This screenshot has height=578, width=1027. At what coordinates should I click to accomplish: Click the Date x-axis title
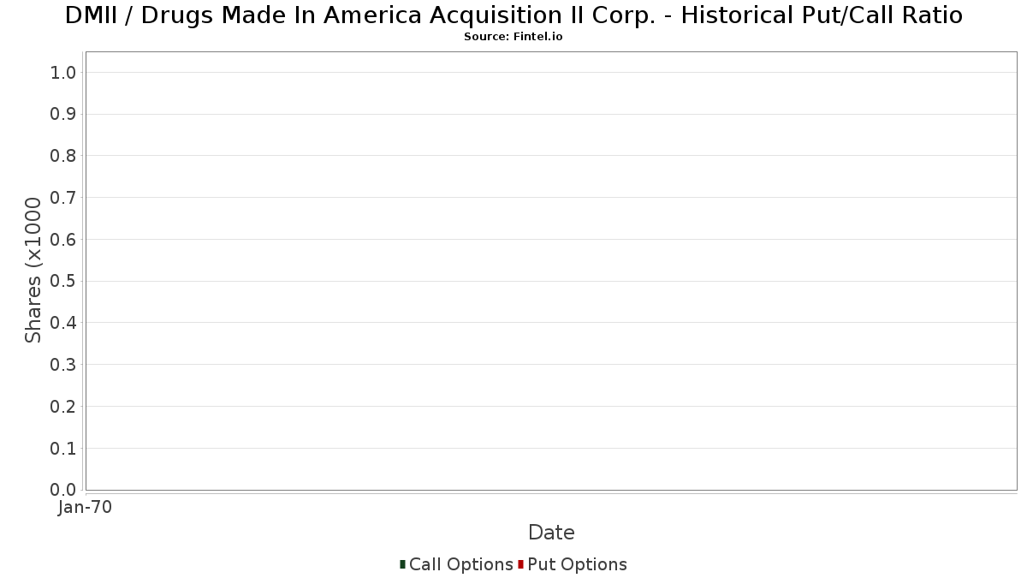(x=551, y=533)
